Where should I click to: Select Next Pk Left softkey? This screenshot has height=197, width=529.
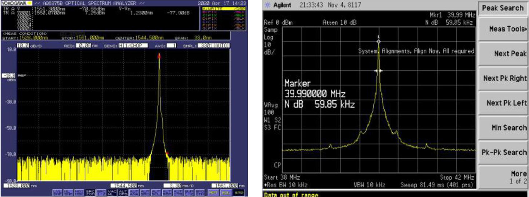tap(503, 103)
